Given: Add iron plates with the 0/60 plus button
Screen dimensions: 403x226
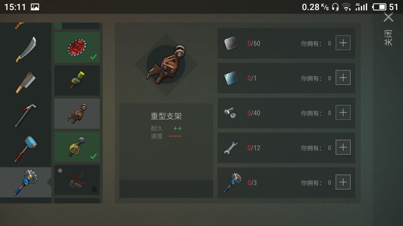Looking at the screenshot, I should [343, 43].
